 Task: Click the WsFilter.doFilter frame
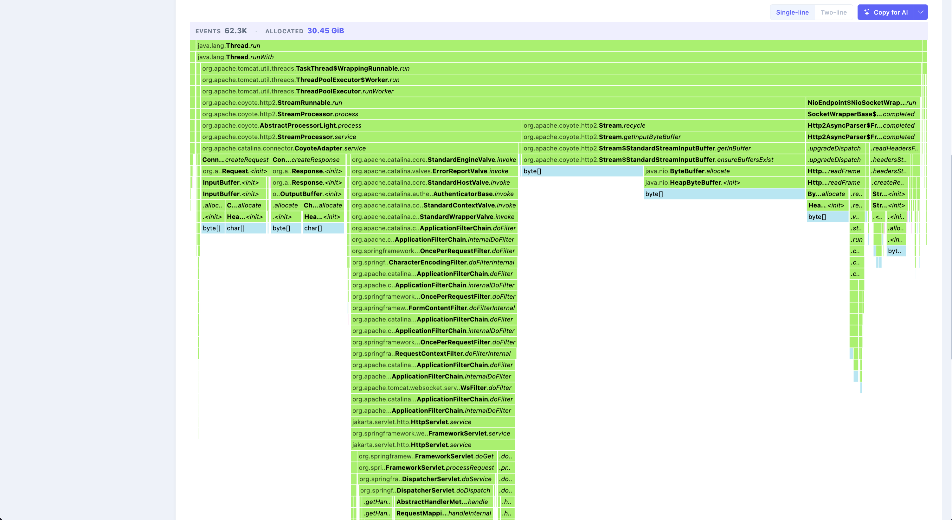[433, 388]
